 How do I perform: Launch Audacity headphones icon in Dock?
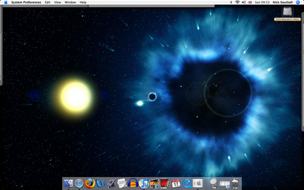pos(133,183)
